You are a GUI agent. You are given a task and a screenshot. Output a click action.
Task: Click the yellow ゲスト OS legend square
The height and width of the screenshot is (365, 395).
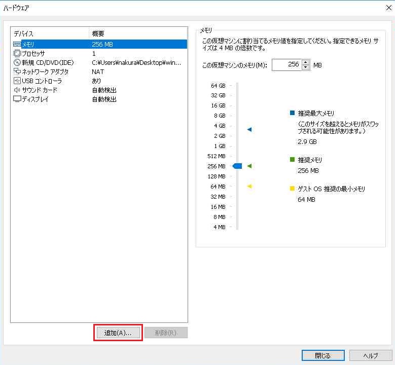tap(292, 188)
